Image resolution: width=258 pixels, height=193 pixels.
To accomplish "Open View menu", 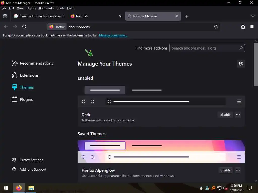I will click(20, 8).
